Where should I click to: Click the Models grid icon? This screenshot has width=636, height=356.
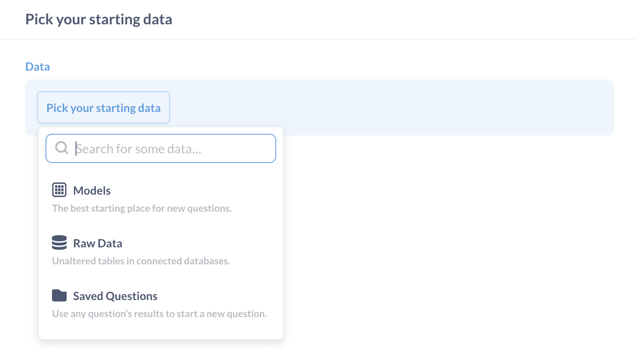pos(59,190)
